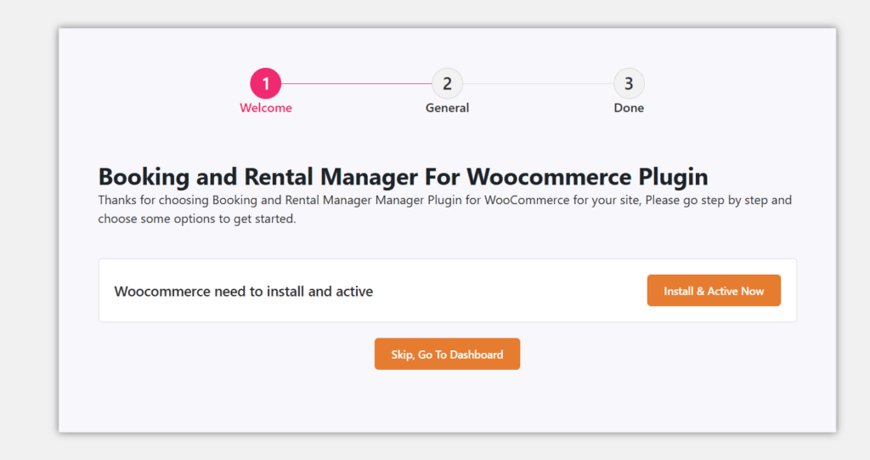The image size is (870, 460).
Task: Open the Welcome step label
Action: 266,108
